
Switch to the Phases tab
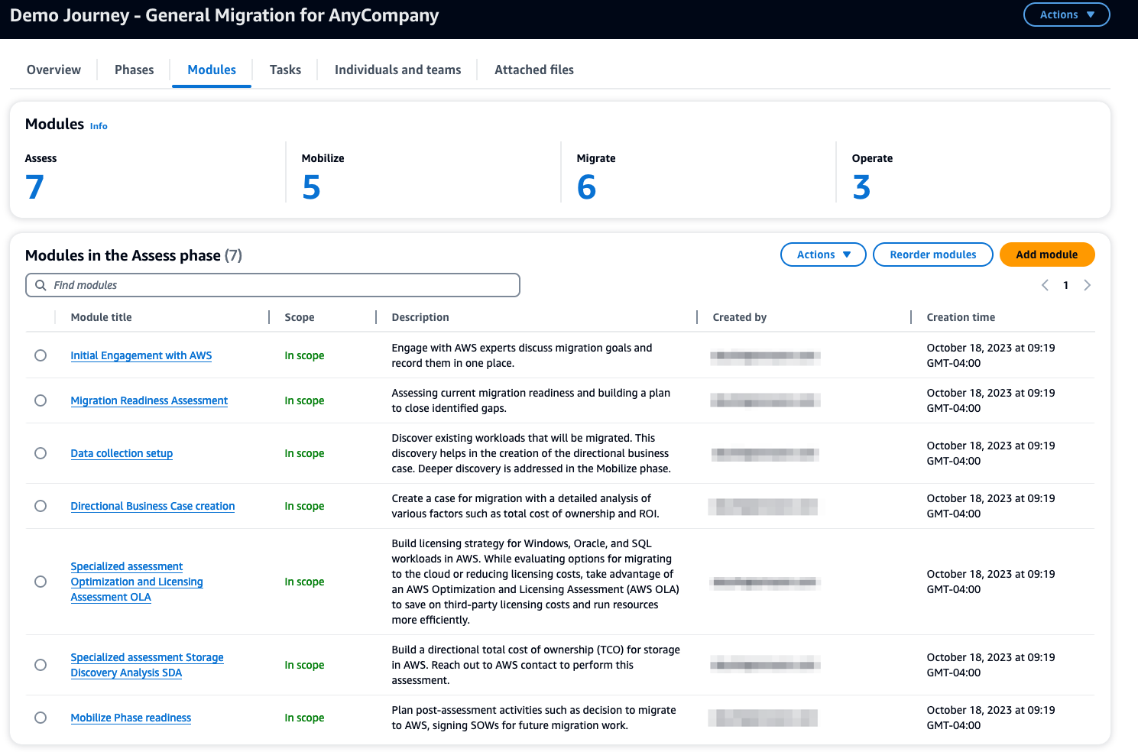(134, 70)
